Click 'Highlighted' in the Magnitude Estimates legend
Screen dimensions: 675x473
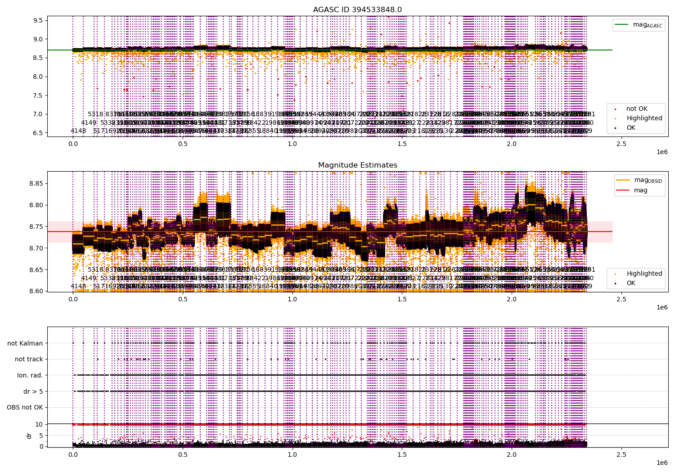(644, 273)
